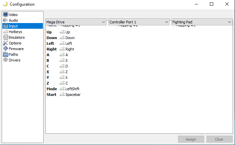235x145 pixels.
Task: Select the Audio label in sidebar
Action: 13,20
